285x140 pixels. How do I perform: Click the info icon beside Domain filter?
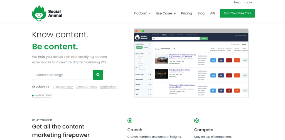tap(149, 84)
